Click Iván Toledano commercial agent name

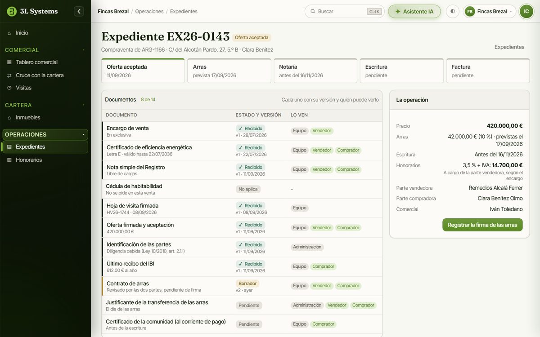506,209
